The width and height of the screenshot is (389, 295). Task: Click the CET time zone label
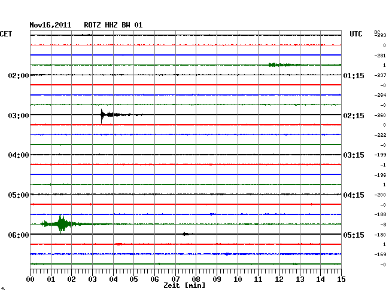pyautogui.click(x=6, y=34)
